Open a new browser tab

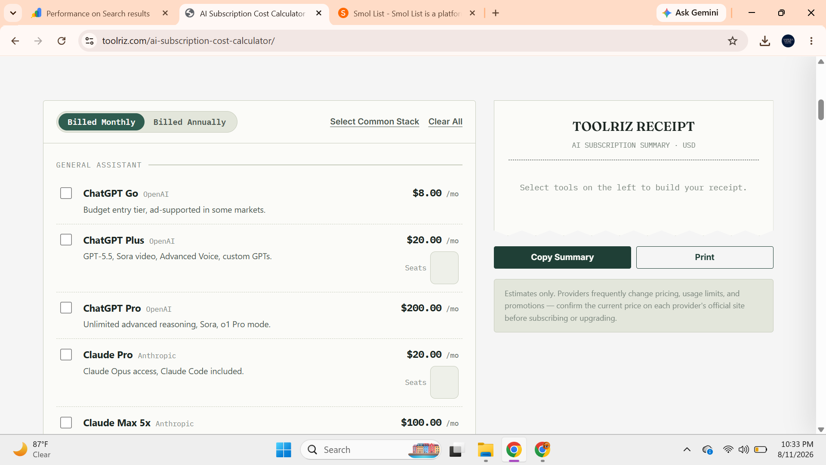tap(496, 13)
